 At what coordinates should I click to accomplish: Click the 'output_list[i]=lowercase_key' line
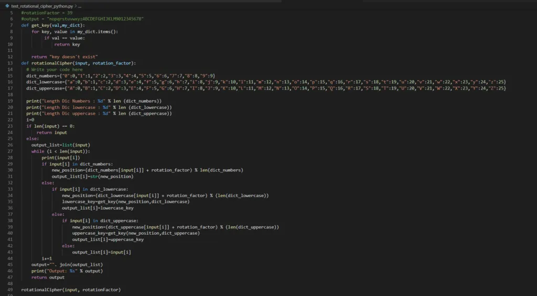(98, 208)
